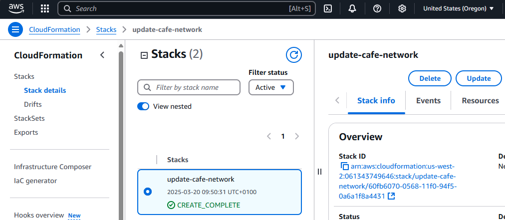
Task: Click the Delete stack button
Action: tap(430, 78)
